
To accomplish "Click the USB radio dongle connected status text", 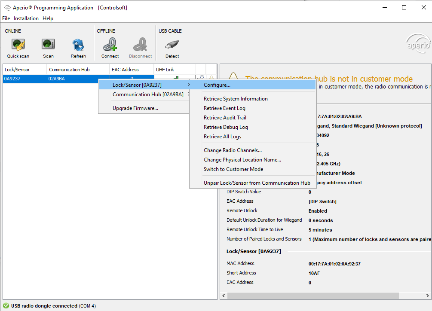I will point(53,306).
